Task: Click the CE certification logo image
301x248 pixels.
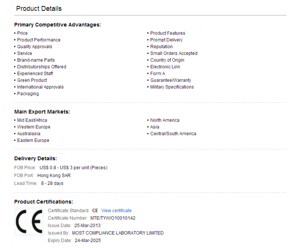Action: click(29, 222)
